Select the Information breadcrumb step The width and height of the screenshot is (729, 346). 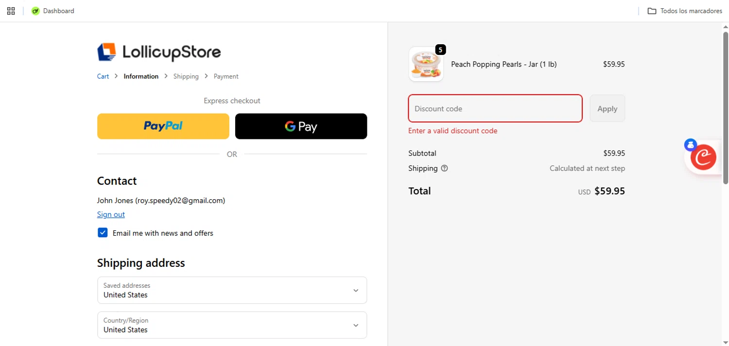(141, 76)
